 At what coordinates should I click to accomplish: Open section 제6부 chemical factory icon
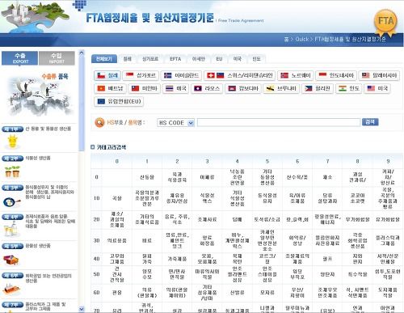click(x=11, y=290)
